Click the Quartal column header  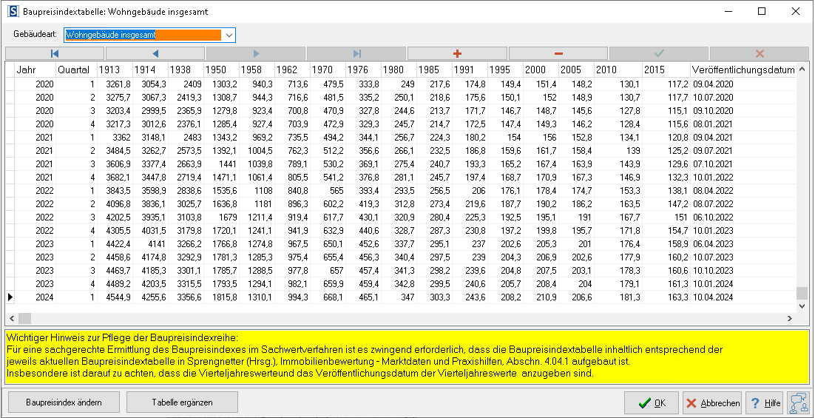pyautogui.click(x=76, y=70)
